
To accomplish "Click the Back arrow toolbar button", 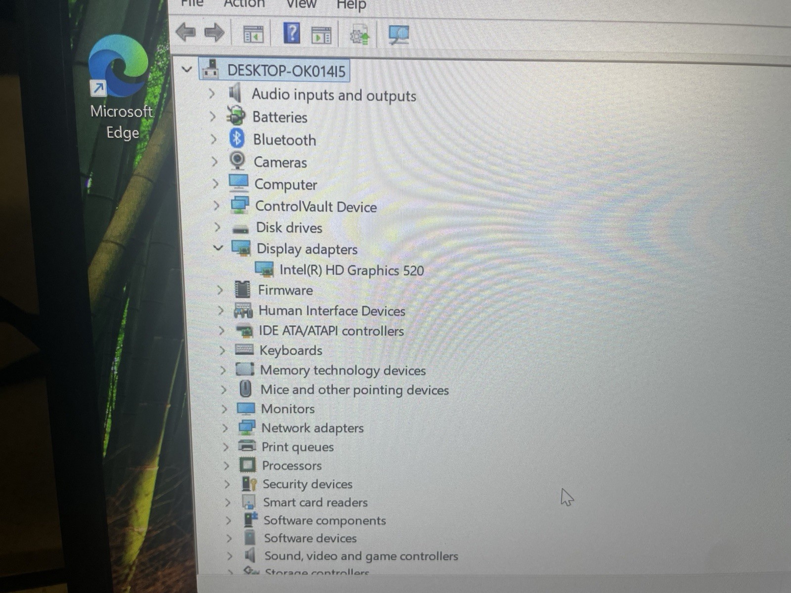I will tap(185, 33).
